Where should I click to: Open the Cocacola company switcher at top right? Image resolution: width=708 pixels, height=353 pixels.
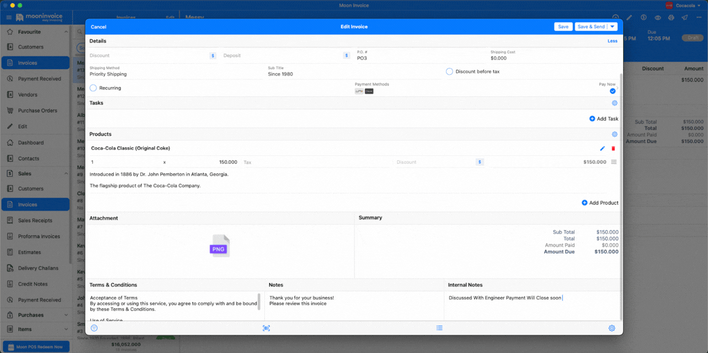(x=683, y=6)
